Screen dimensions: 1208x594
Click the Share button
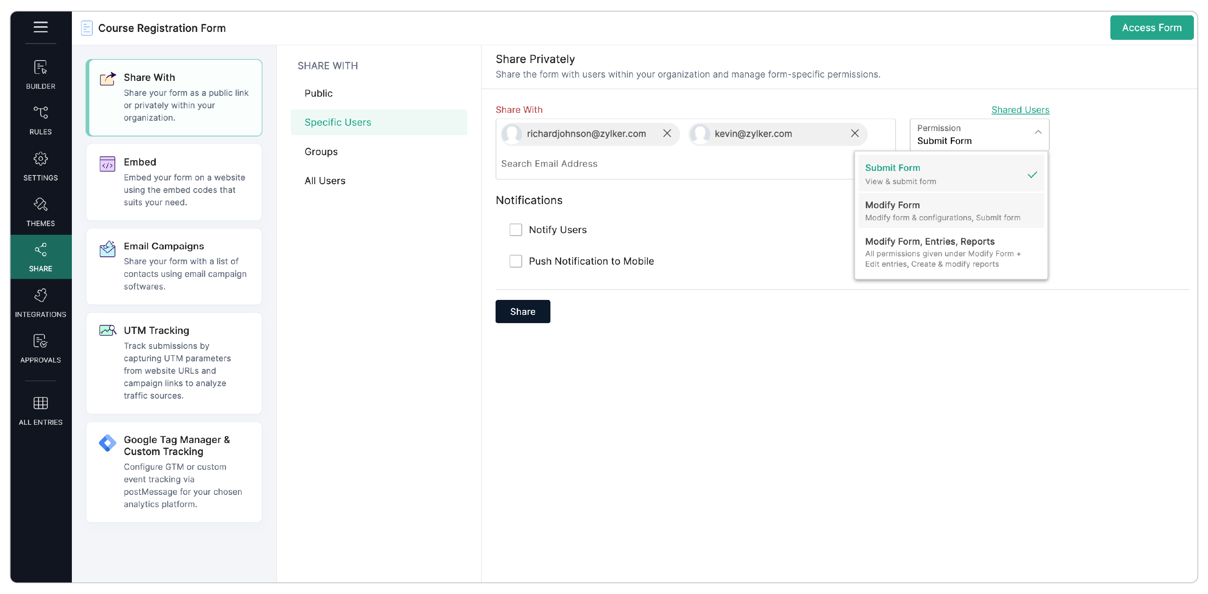pos(523,311)
